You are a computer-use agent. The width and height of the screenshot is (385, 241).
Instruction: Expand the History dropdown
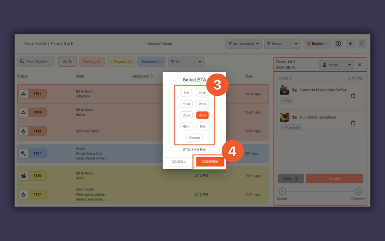coord(282,43)
